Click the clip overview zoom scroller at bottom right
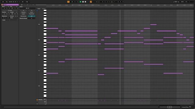 170,107
